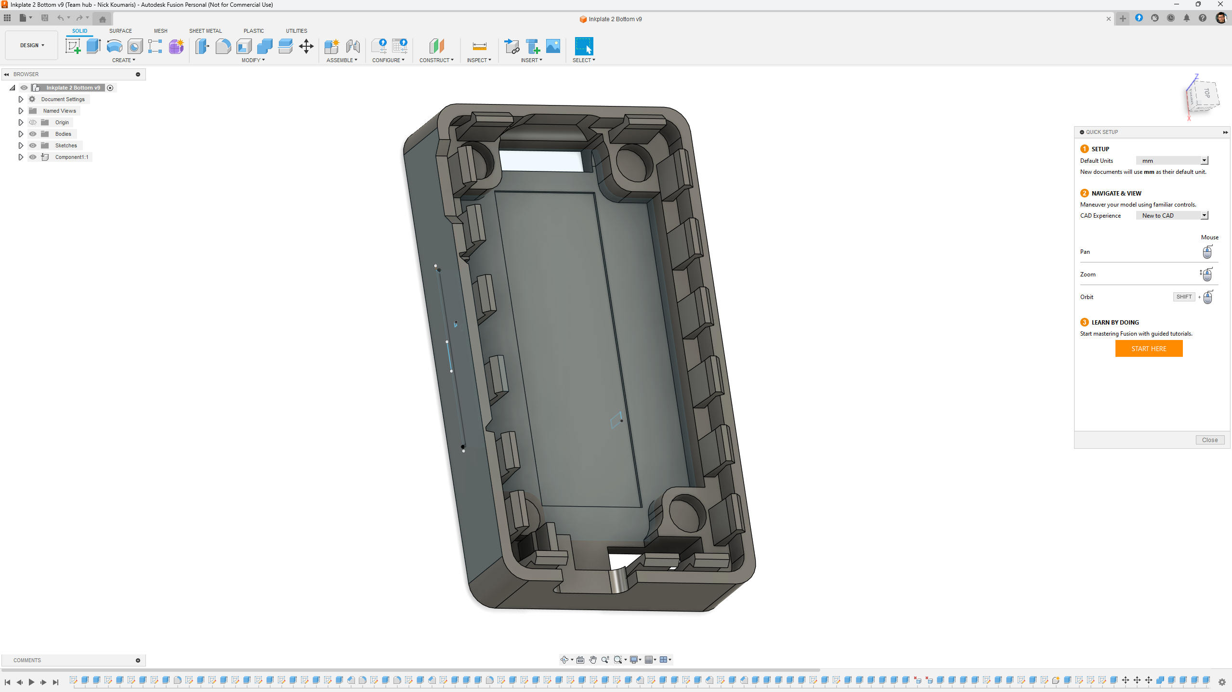Click the Close Quick Setup panel button
Viewport: 1232px width, 692px height.
click(1210, 439)
